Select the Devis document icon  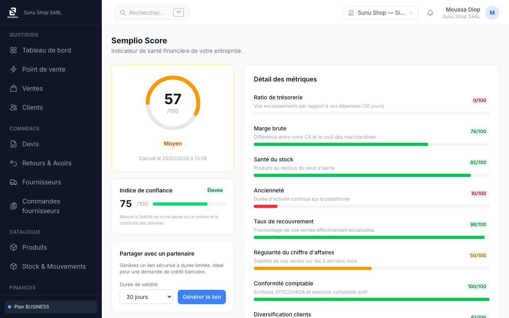click(x=13, y=144)
